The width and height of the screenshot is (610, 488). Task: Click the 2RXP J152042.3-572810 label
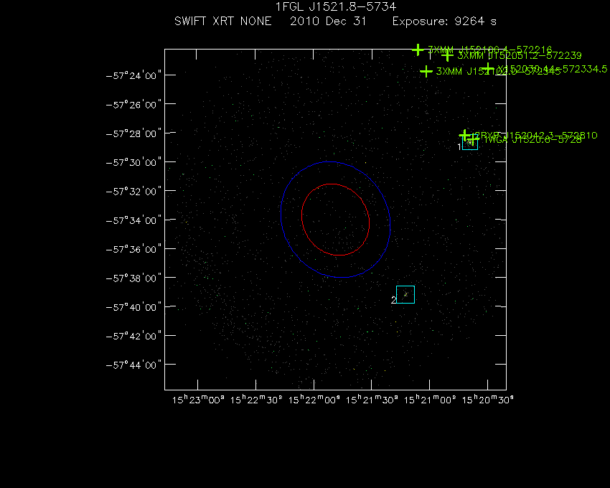click(x=535, y=136)
